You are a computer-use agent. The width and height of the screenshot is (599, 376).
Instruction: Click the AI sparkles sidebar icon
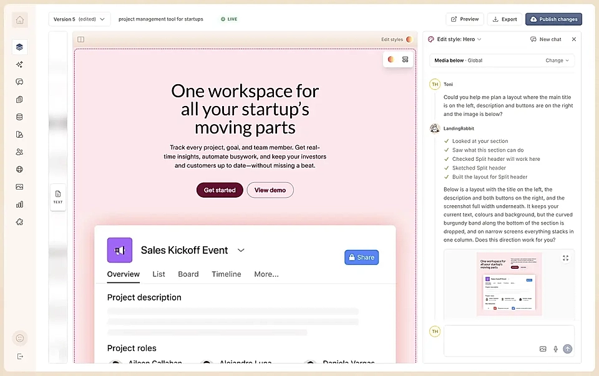pyautogui.click(x=19, y=64)
